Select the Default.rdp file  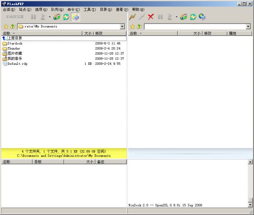(17, 64)
